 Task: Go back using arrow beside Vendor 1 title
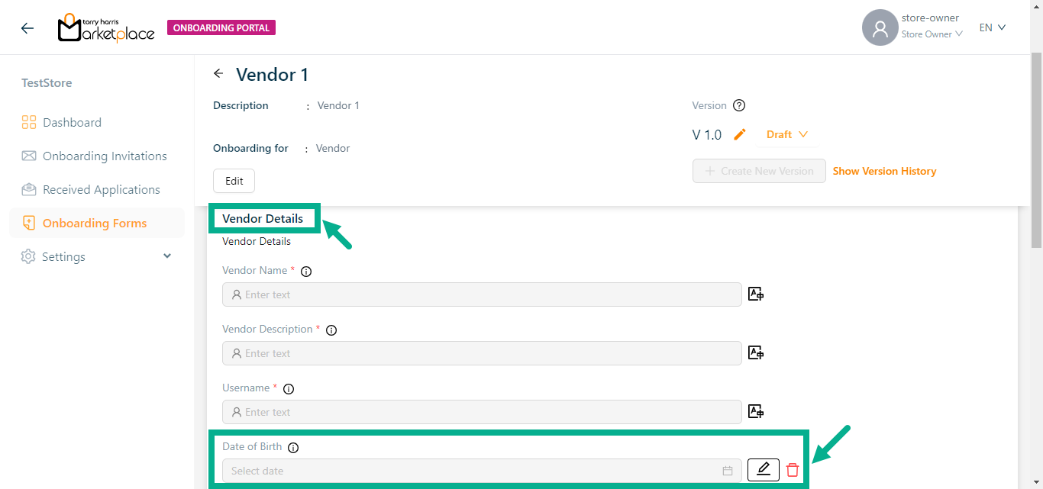tap(219, 74)
